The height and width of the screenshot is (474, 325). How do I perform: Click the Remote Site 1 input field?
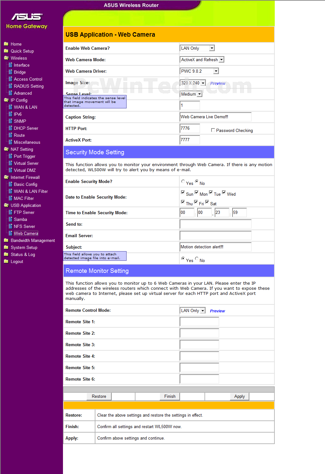click(199, 322)
